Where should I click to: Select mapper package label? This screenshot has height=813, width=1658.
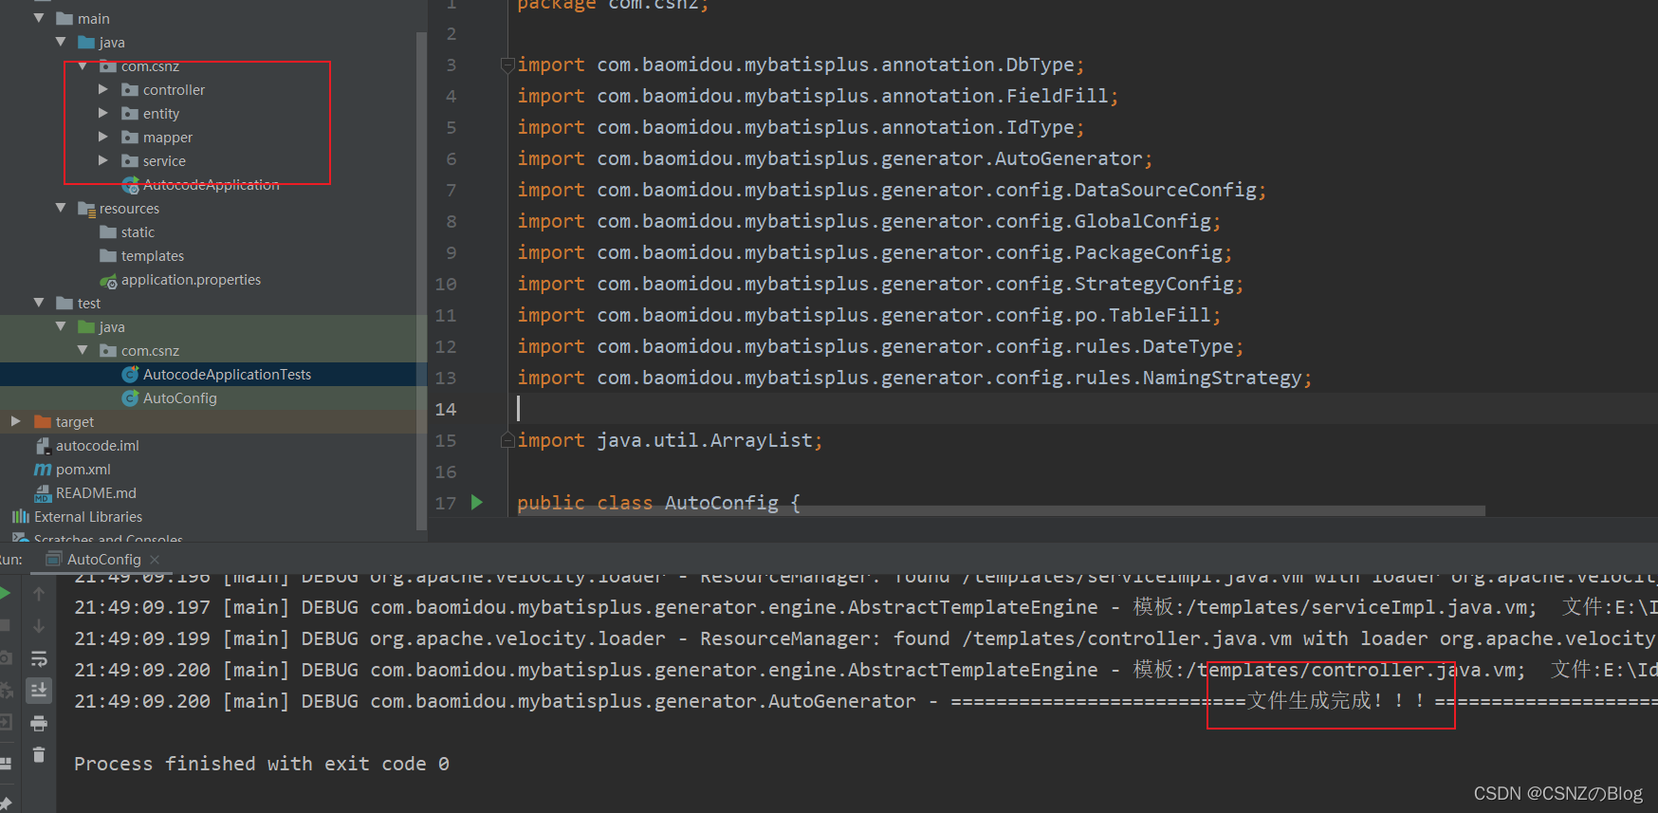coord(168,138)
